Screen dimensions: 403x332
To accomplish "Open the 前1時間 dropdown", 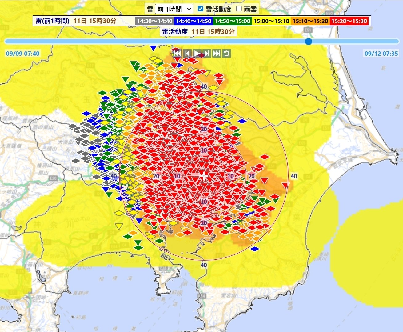I will 174,9.
